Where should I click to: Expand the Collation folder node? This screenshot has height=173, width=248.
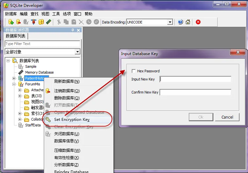(x=20, y=119)
